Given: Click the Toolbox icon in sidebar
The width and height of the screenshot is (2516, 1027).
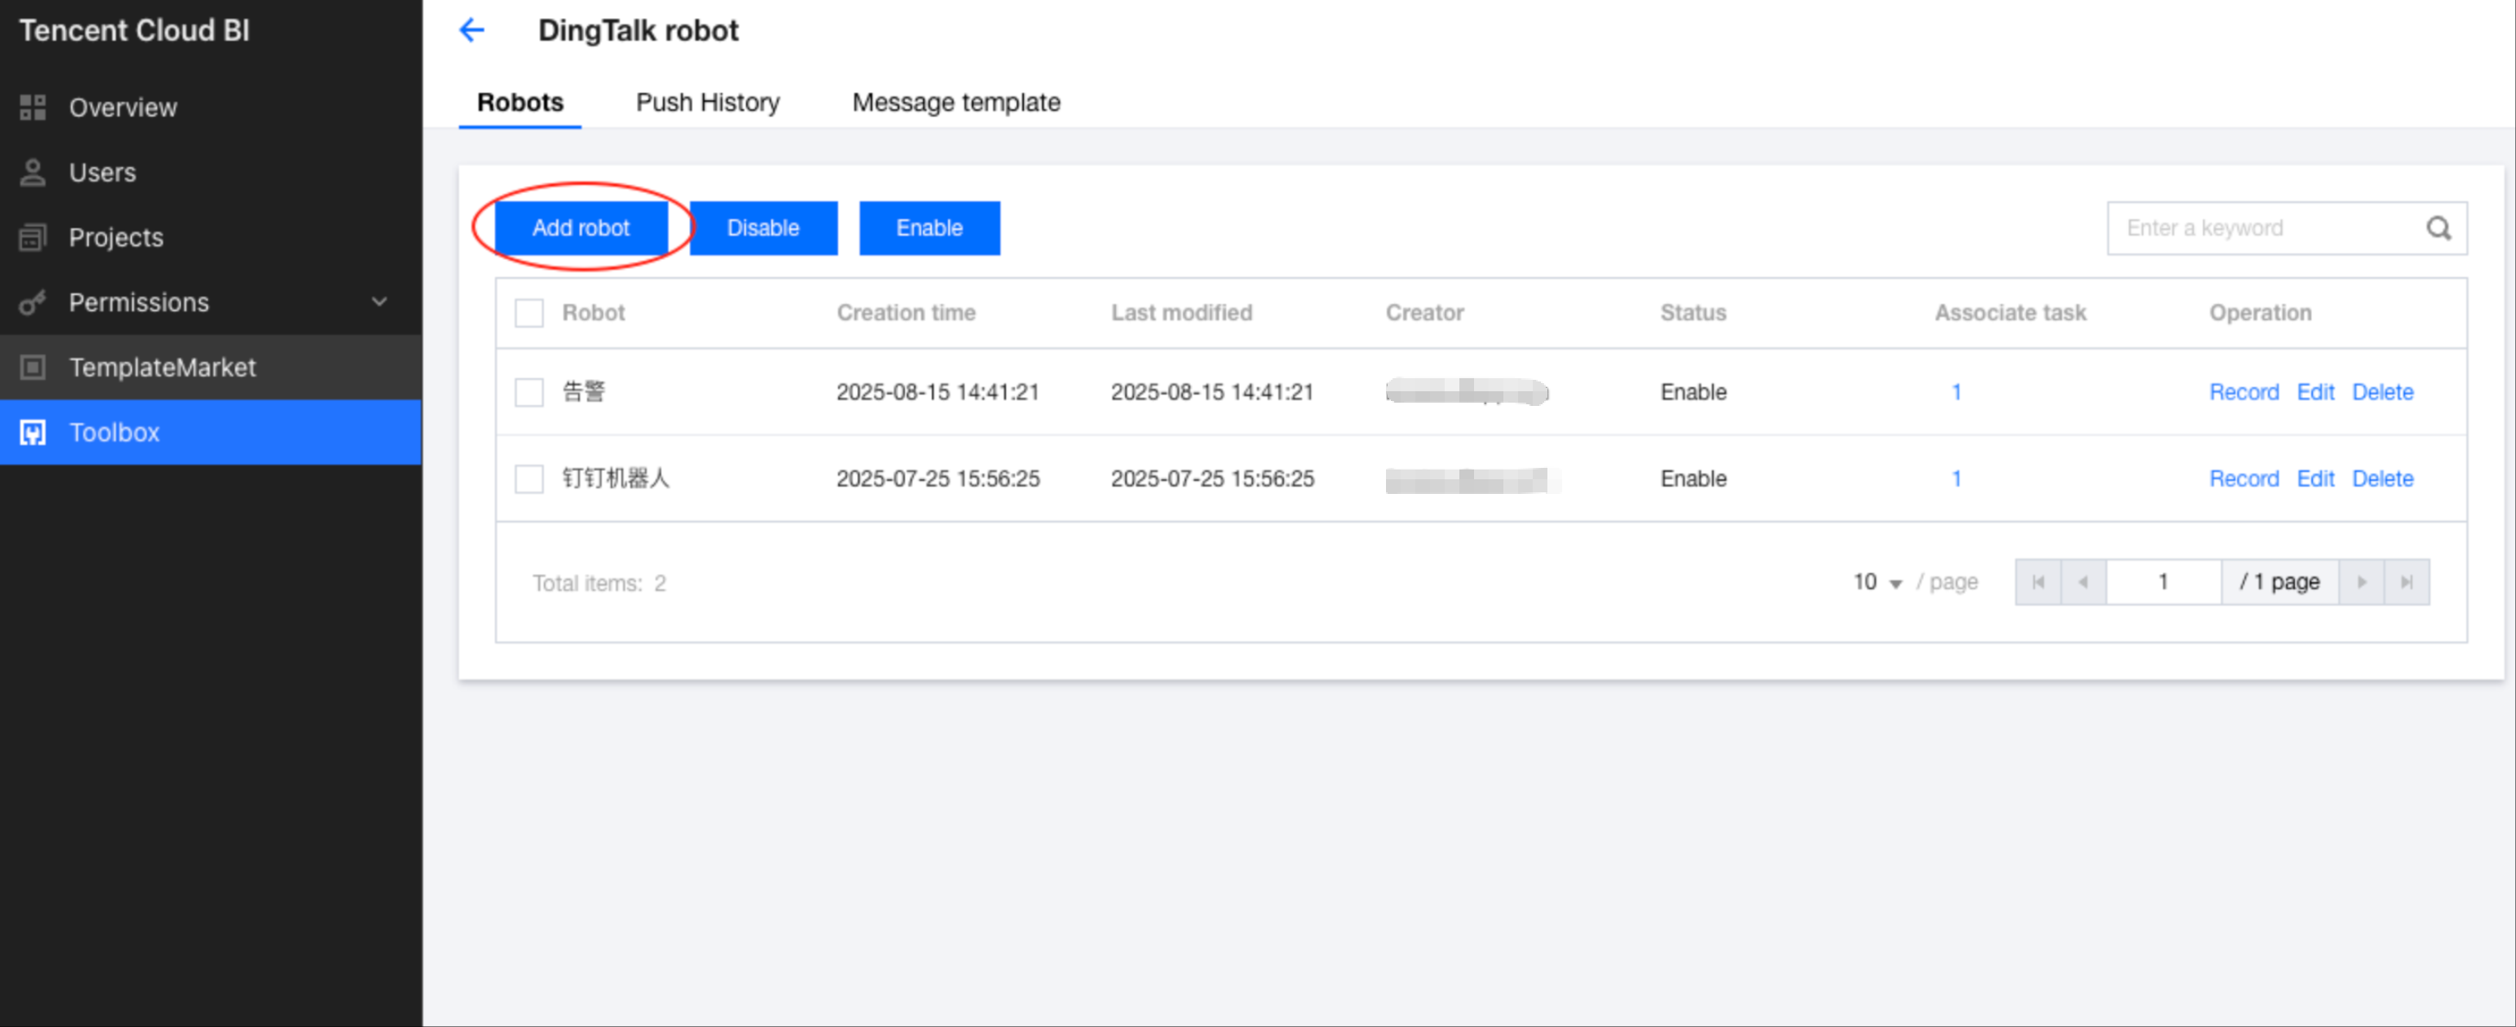Looking at the screenshot, I should click(33, 433).
